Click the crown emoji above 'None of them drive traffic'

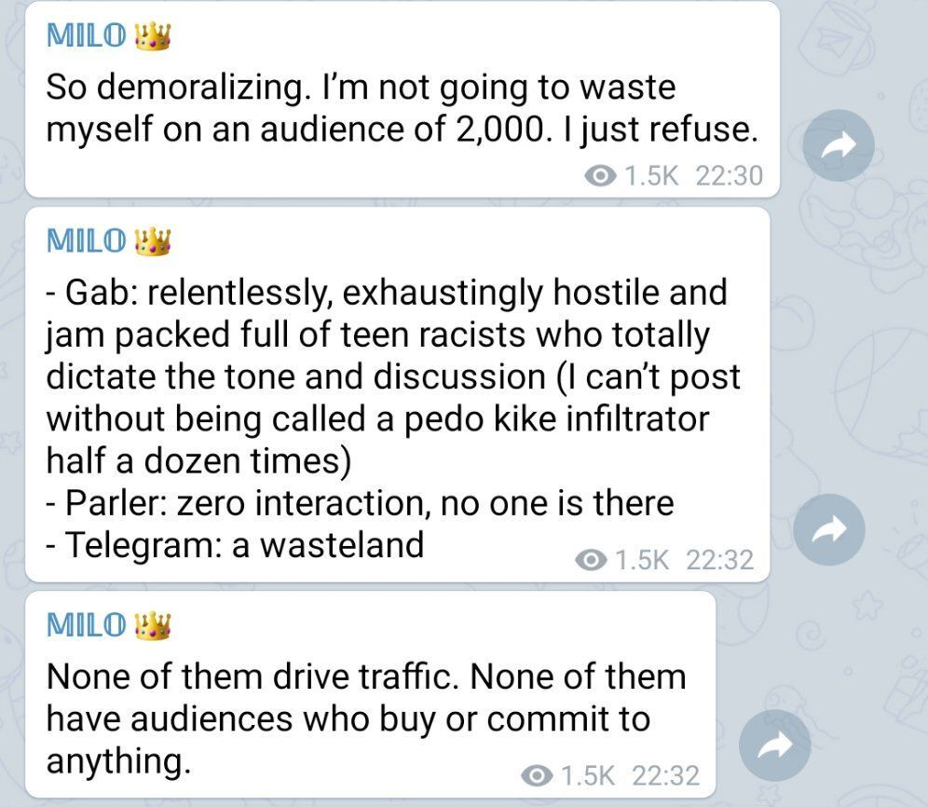tap(154, 625)
